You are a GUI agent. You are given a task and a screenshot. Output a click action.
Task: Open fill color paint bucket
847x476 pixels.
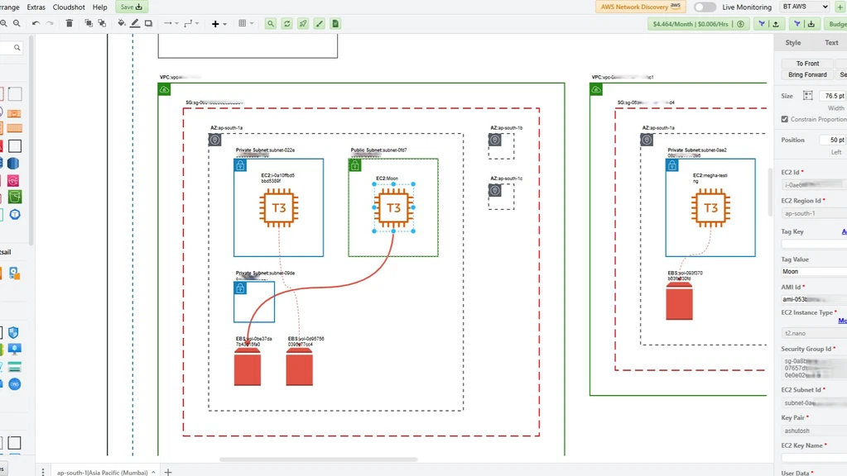(122, 23)
